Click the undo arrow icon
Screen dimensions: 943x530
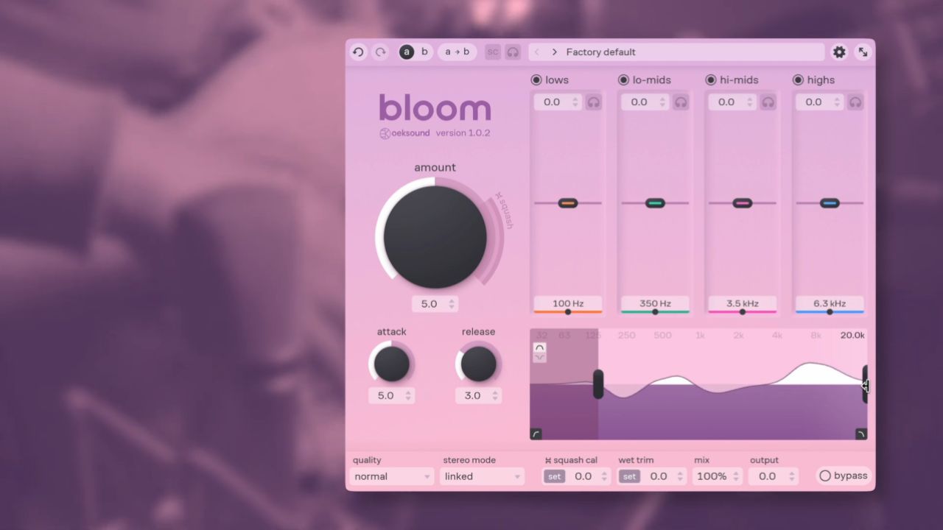pyautogui.click(x=358, y=52)
